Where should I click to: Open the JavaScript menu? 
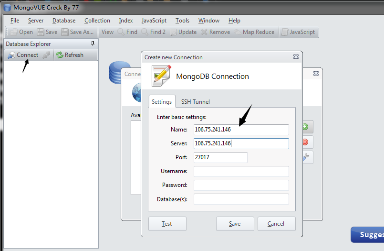pyautogui.click(x=154, y=21)
